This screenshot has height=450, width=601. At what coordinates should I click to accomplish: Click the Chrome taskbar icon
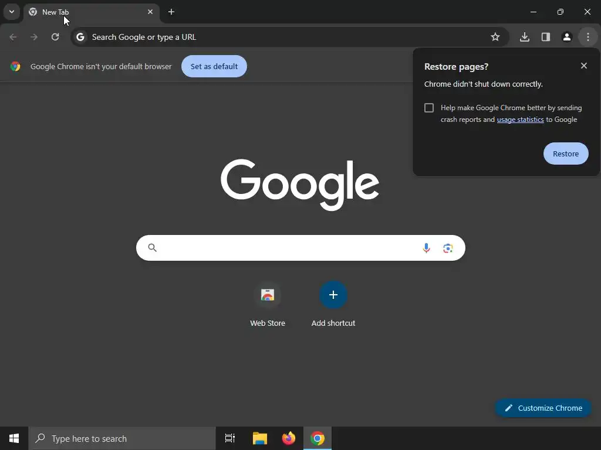(318, 438)
